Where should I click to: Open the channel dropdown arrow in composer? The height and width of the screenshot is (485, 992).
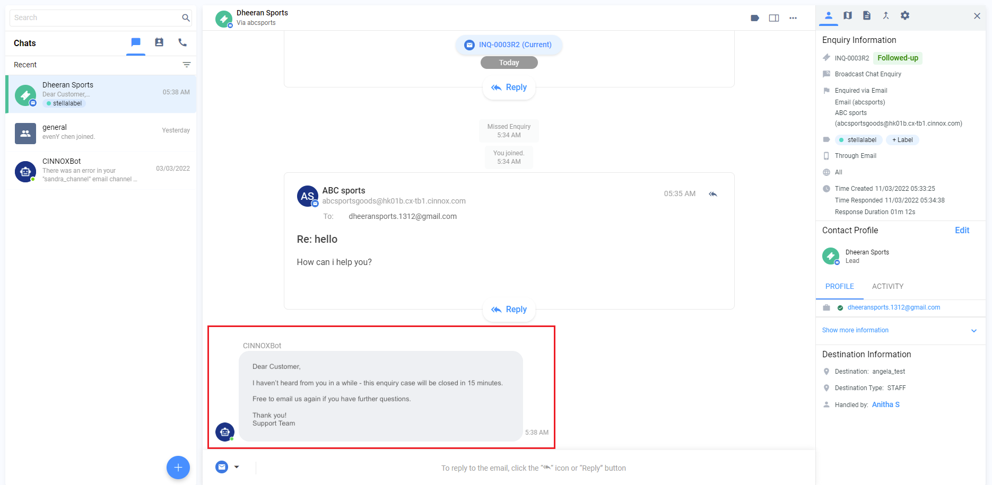point(237,467)
